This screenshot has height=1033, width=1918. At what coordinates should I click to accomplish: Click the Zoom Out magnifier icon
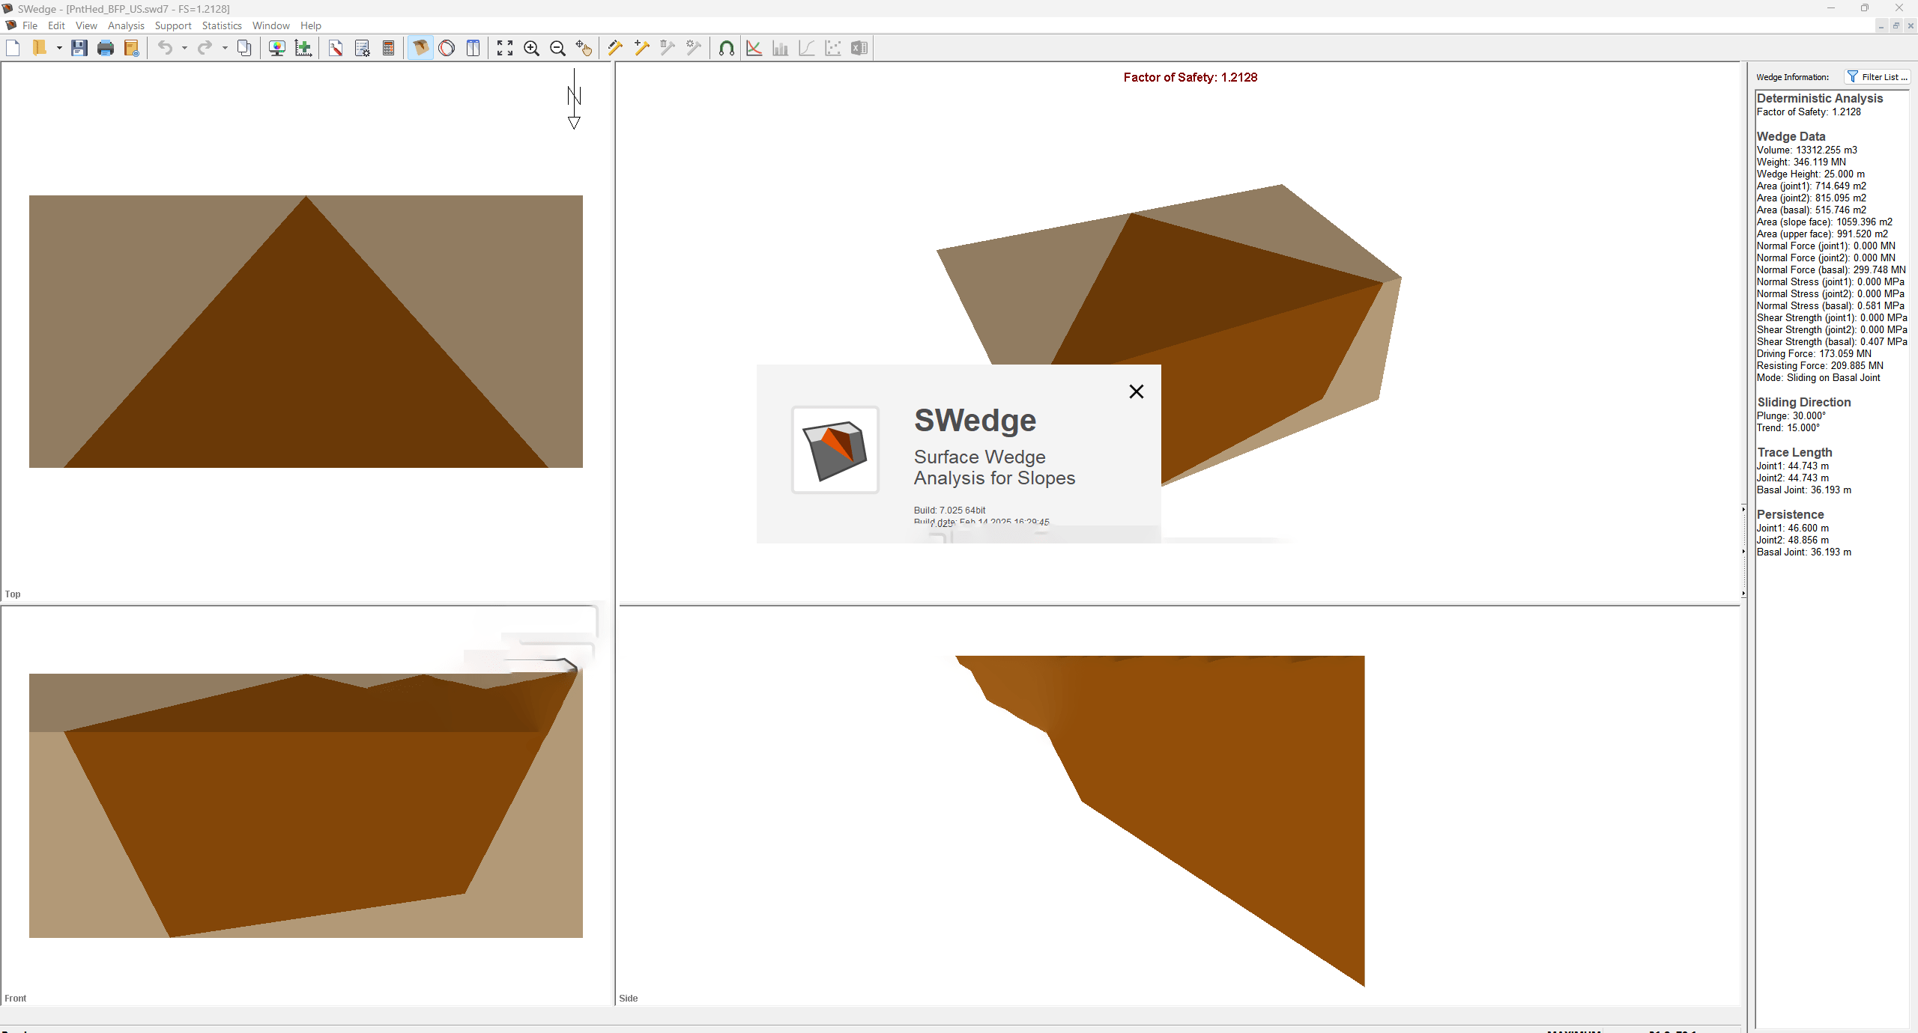click(x=557, y=49)
